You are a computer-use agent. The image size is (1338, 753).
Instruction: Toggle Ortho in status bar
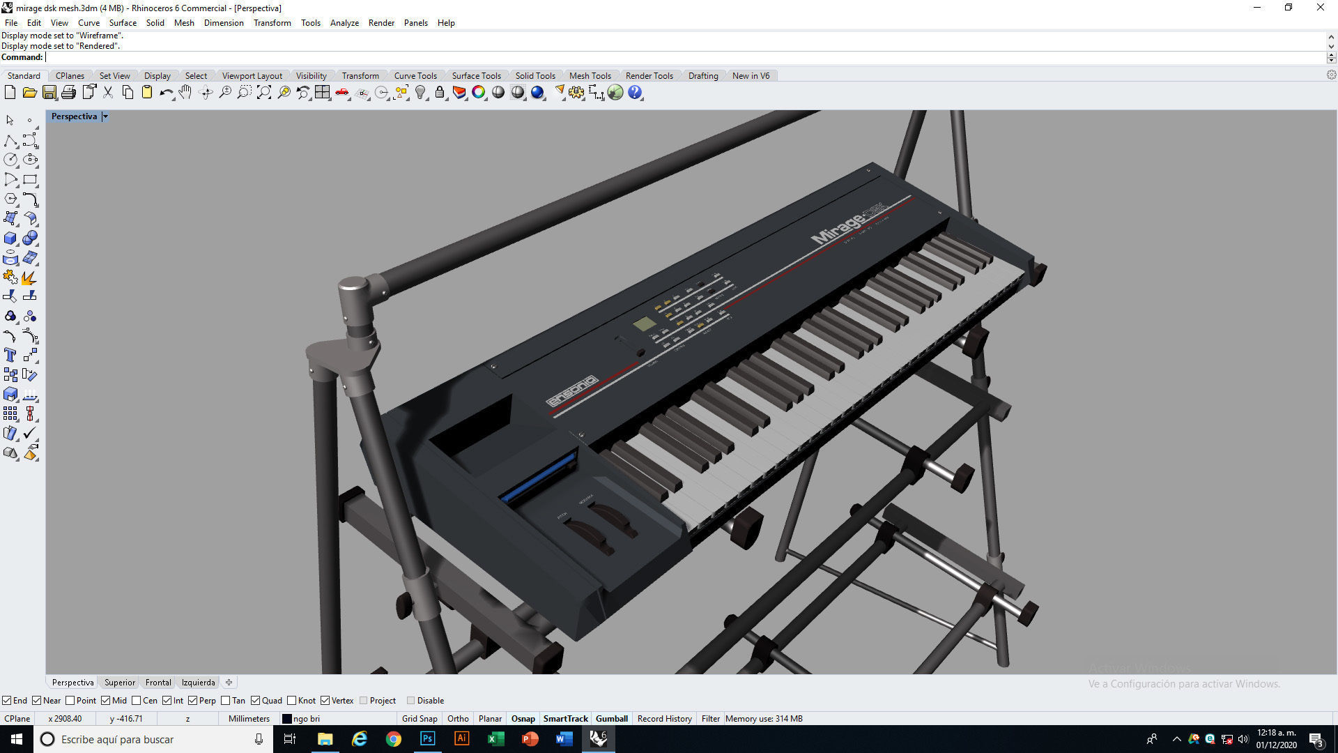458,719
